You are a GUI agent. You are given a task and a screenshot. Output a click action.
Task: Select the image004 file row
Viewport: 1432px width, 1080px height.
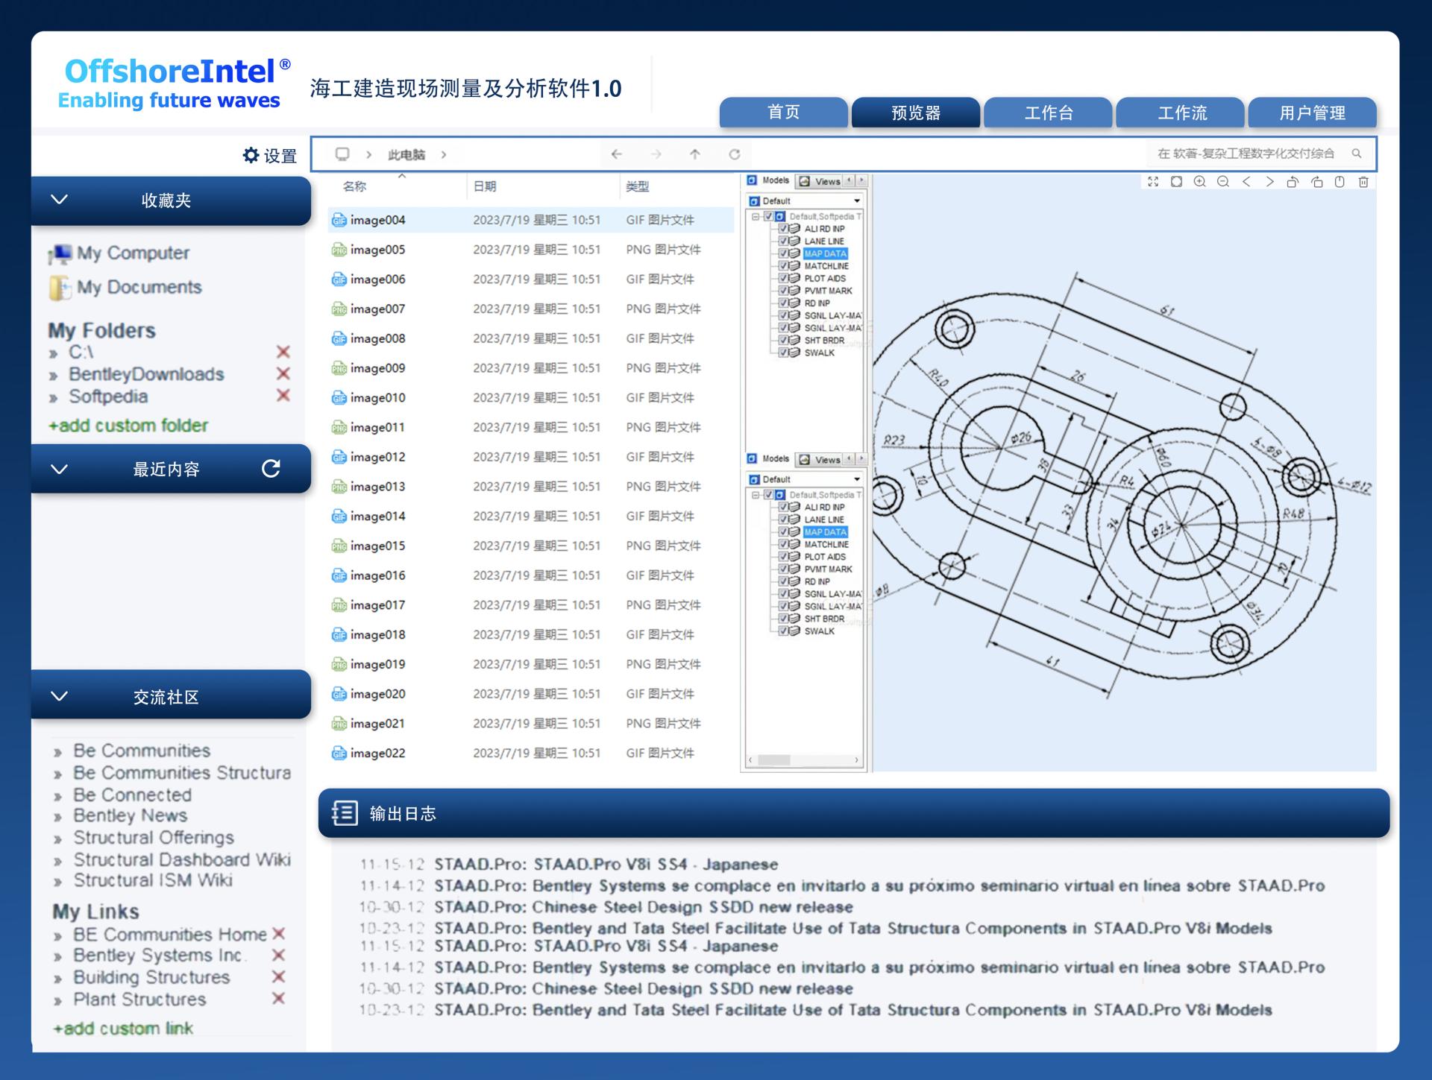tap(530, 220)
